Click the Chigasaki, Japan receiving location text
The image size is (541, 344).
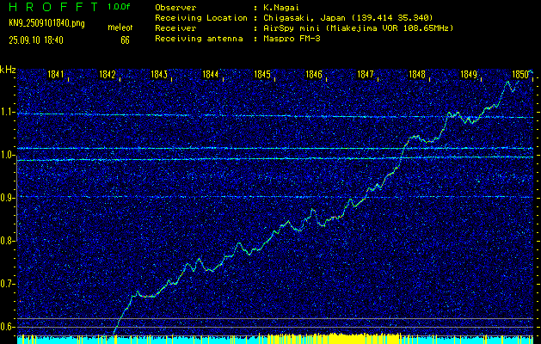347,18
